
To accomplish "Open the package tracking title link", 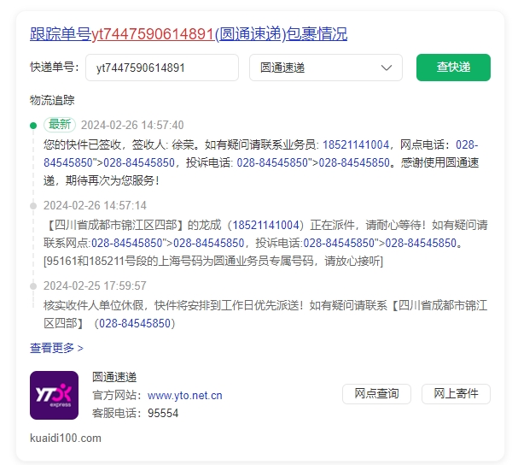I will 189,34.
